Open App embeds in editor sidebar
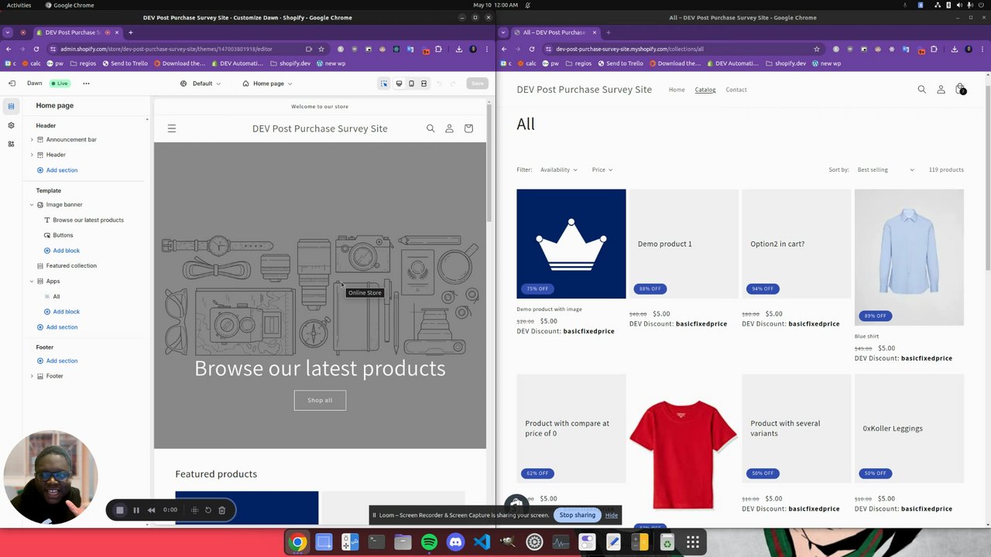This screenshot has width=991, height=557. pyautogui.click(x=11, y=144)
